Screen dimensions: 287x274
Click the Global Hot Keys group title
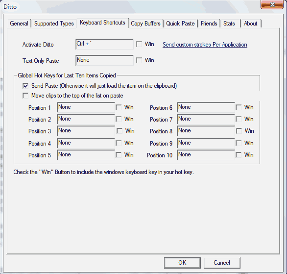(67, 75)
